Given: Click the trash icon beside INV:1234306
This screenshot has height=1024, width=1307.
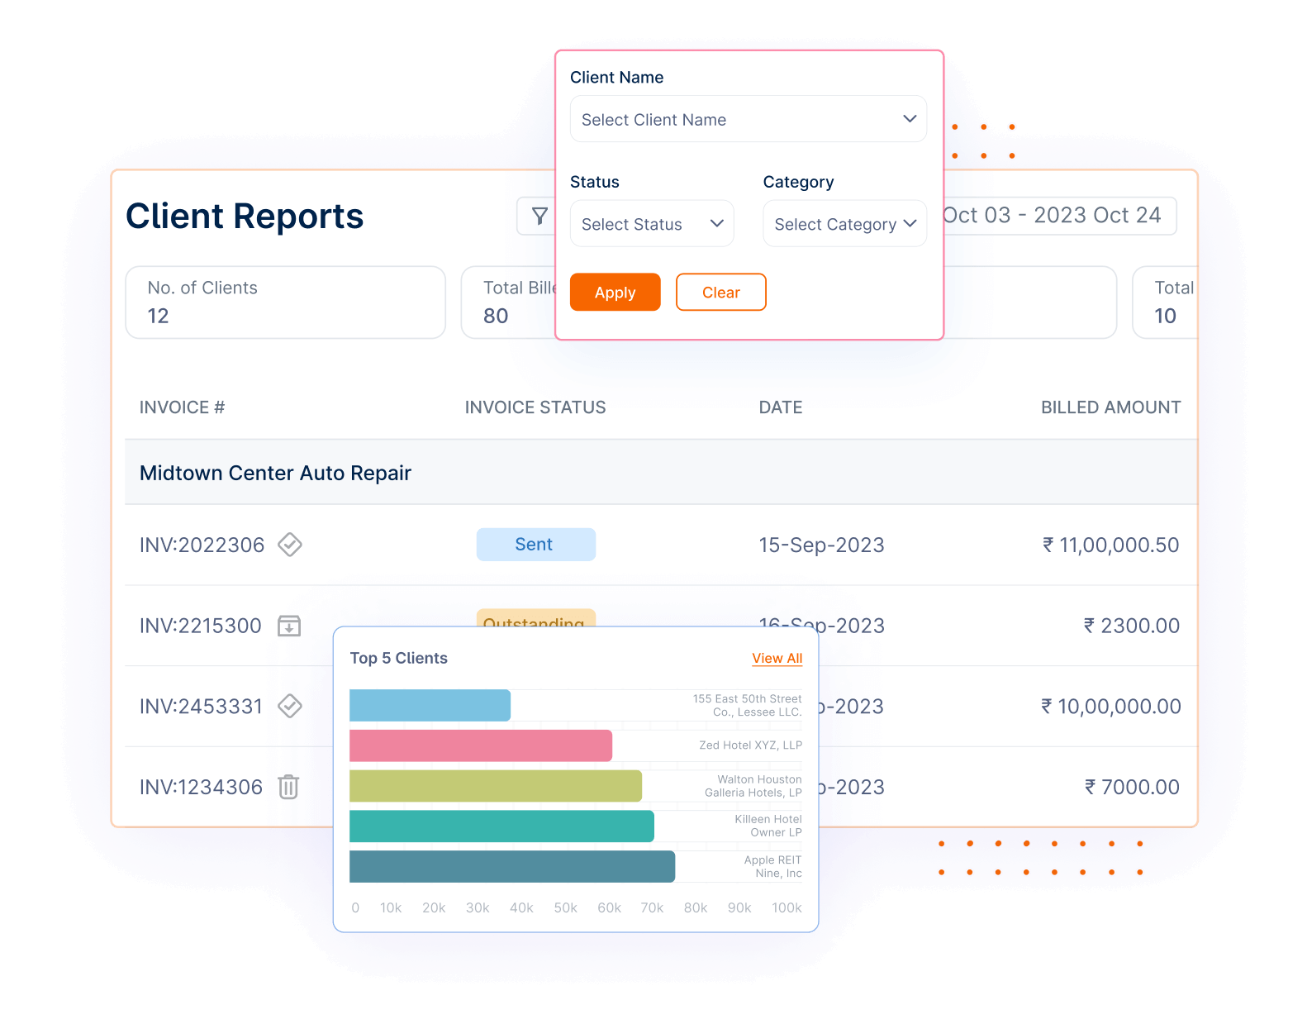Looking at the screenshot, I should pos(288,787).
